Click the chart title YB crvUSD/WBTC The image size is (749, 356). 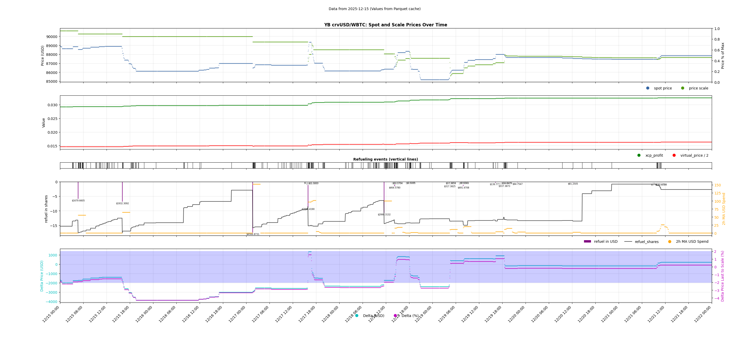(386, 25)
